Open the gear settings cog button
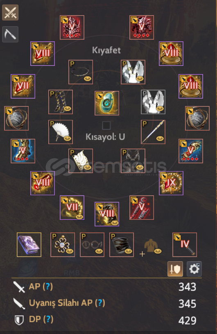Screen dimensions: 217x334 (194, 269)
